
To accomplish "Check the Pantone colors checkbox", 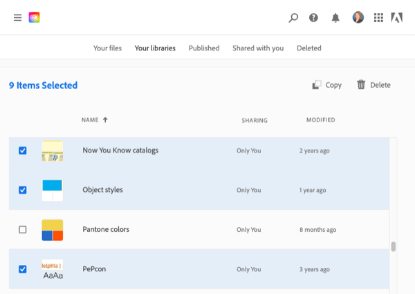I will click(23, 230).
